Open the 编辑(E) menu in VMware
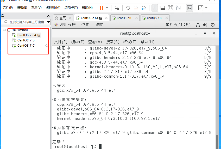Screen dimensions: 221x149 22,8
